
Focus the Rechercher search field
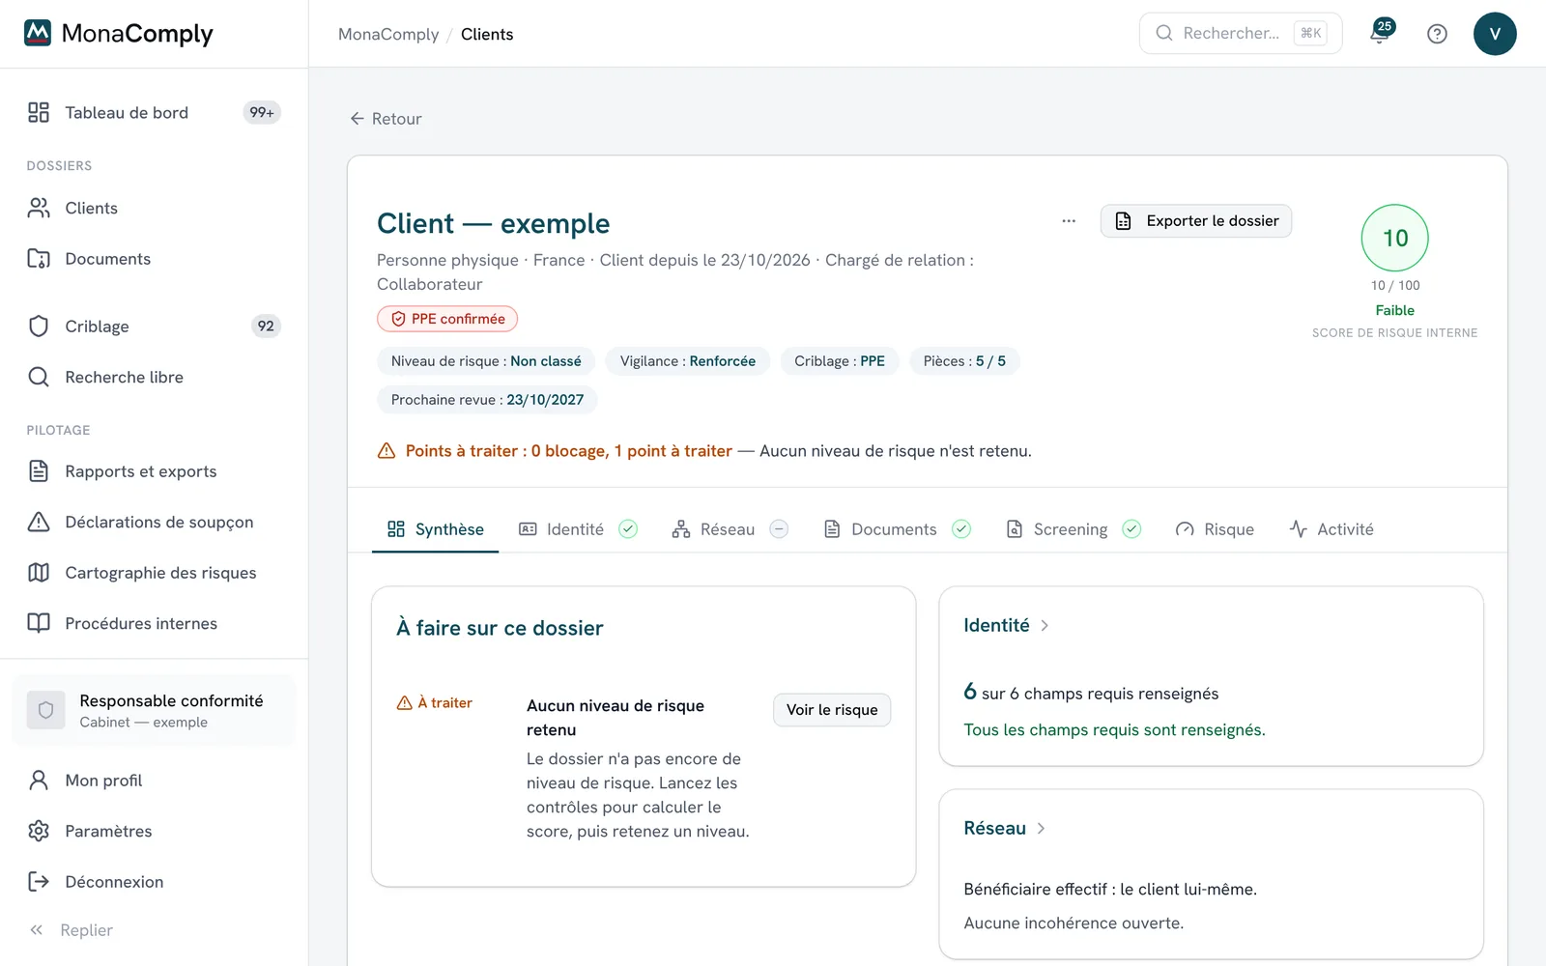pyautogui.click(x=1241, y=33)
